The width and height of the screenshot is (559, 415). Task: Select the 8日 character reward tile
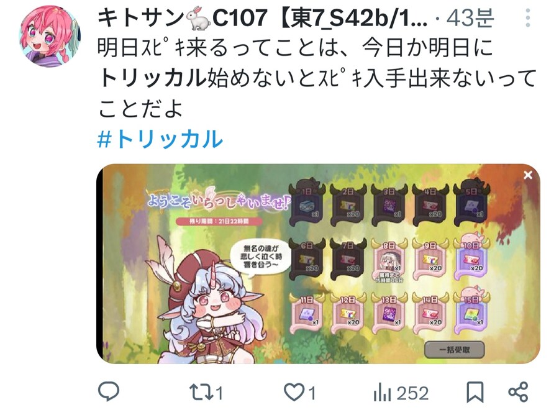(x=389, y=262)
